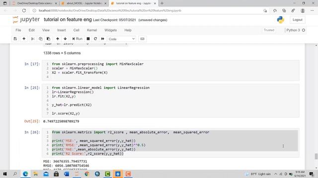318x178 pixels.
Task: Copy selected cells icon
Action: (40, 39)
